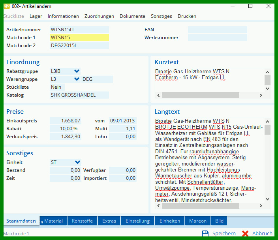Click the empty Werksnummer field
Viewport: 278px width, 240px height.
218,38
